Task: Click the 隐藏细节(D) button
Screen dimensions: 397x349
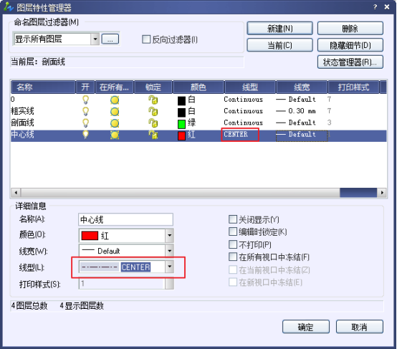Action: [350, 45]
